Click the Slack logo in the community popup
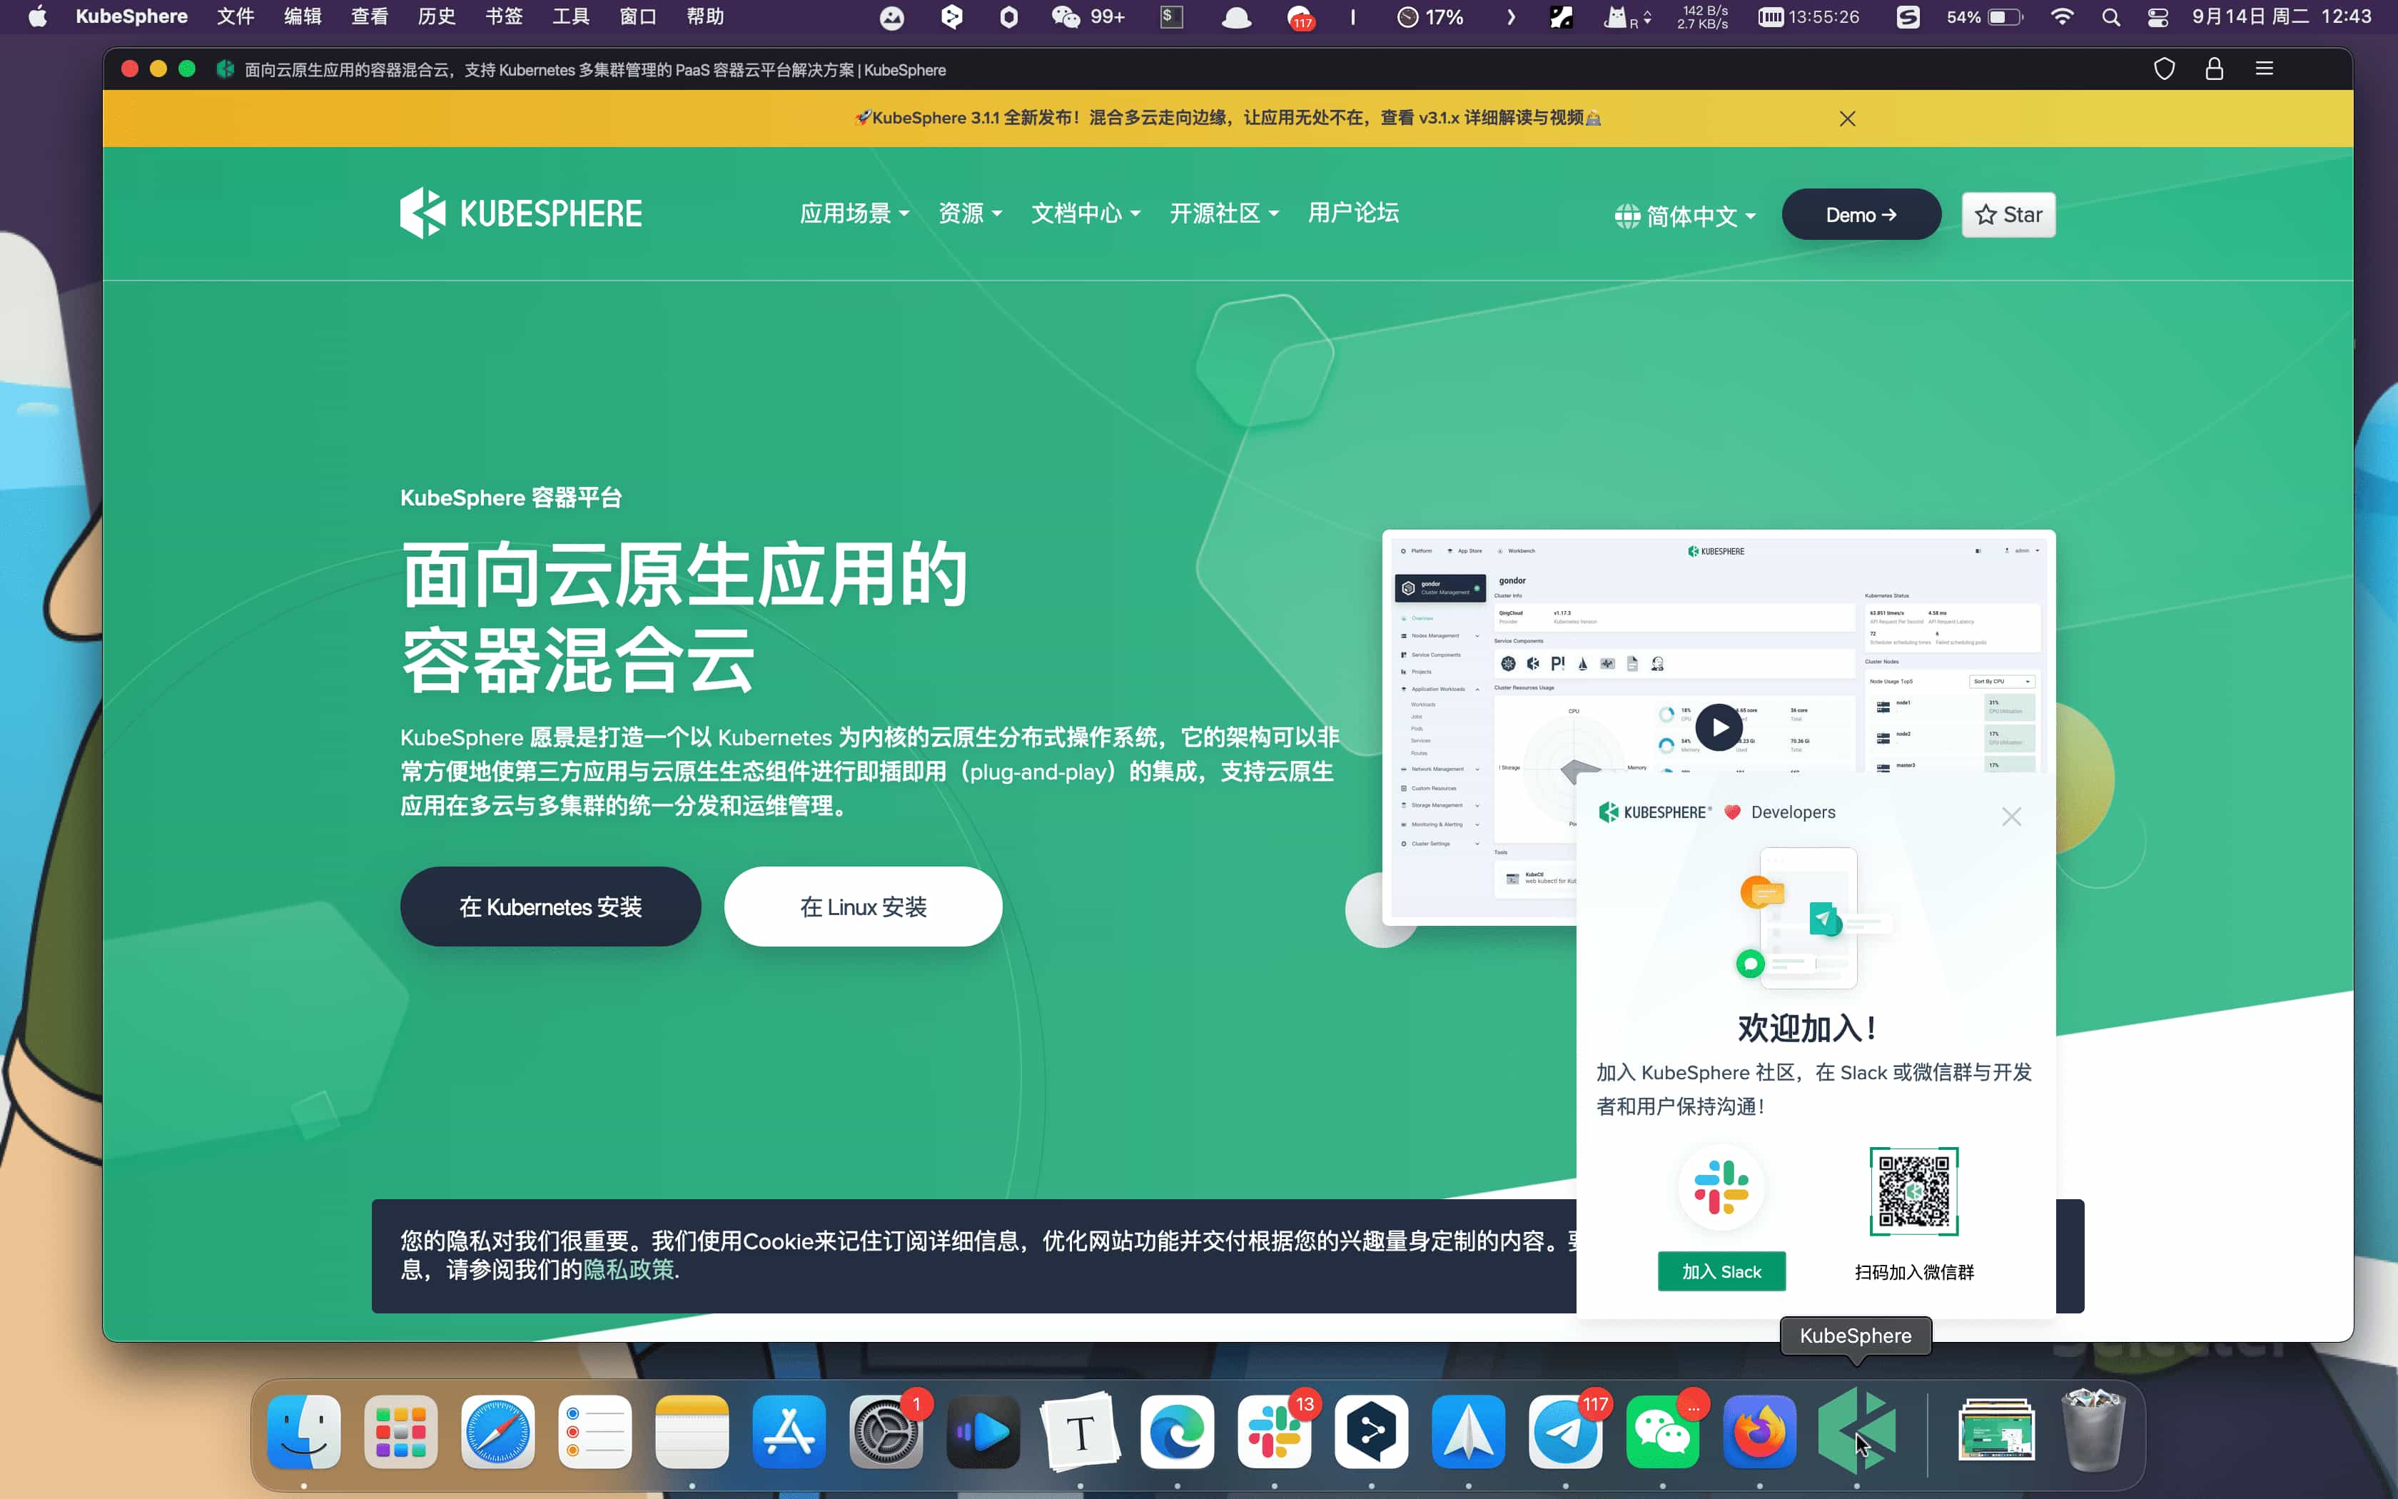Viewport: 2398px width, 1499px height. (1721, 1186)
